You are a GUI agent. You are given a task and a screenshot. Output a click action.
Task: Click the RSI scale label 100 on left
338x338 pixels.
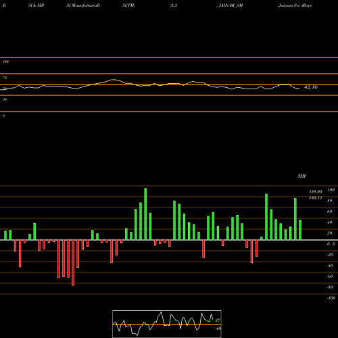click(x=5, y=62)
